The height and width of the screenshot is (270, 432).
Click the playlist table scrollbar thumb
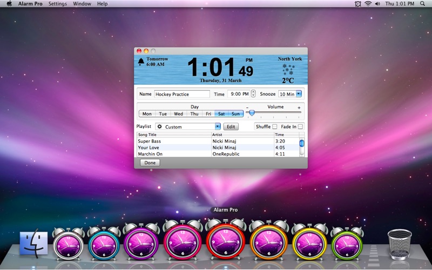pyautogui.click(x=302, y=143)
